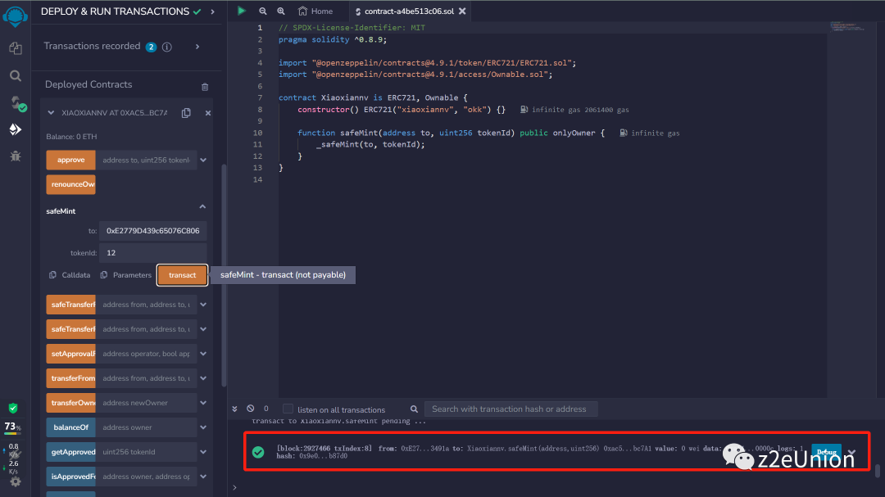Screen dimensions: 885x497
Task: Switch to the Home tab
Action: coord(315,11)
